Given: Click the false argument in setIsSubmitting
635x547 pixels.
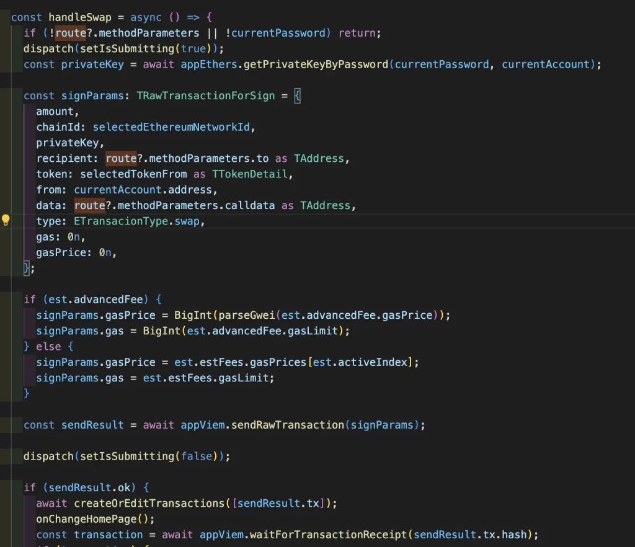Looking at the screenshot, I should click(x=196, y=456).
